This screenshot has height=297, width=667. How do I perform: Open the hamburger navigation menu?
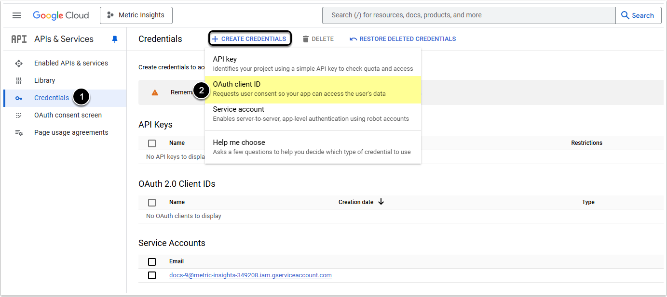(x=17, y=15)
